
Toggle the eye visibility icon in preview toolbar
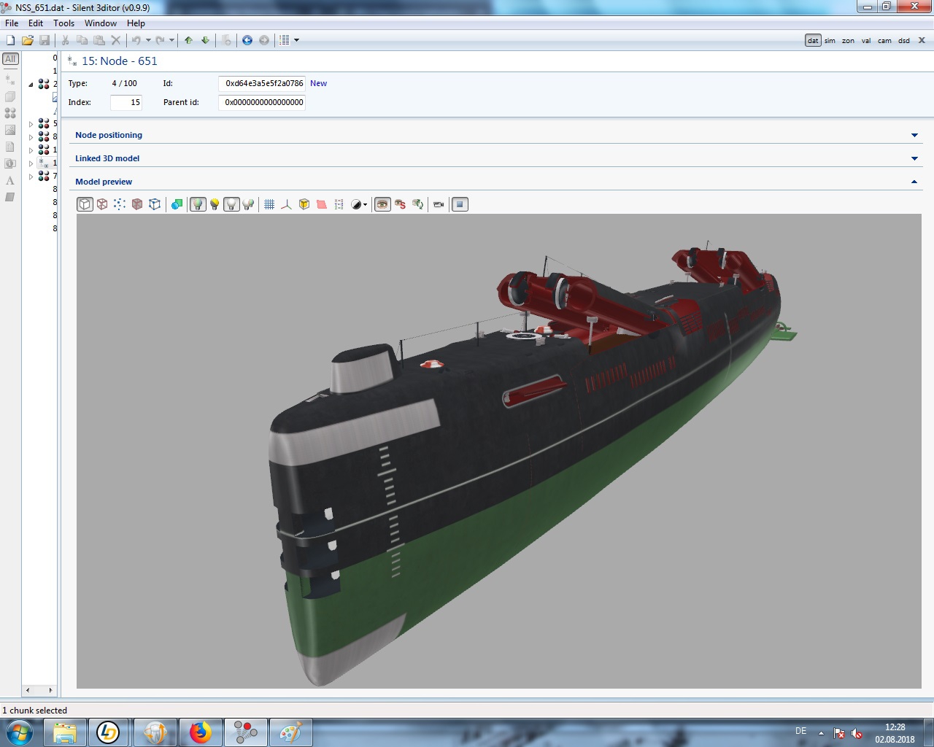(x=382, y=204)
